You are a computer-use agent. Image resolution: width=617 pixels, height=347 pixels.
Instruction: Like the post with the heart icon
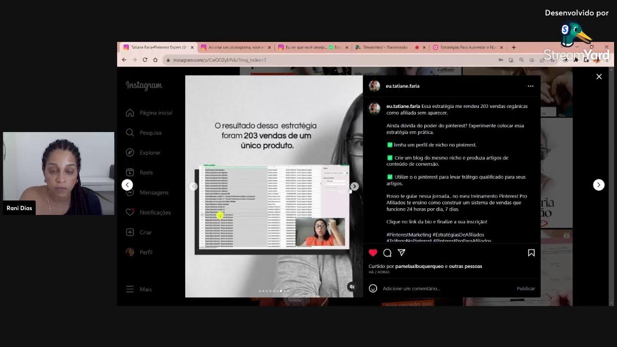pos(373,253)
